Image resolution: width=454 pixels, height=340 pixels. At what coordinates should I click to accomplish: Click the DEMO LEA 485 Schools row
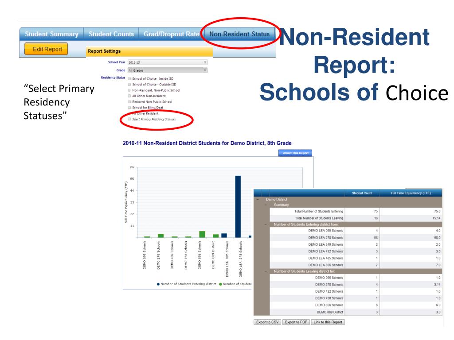(x=356, y=258)
